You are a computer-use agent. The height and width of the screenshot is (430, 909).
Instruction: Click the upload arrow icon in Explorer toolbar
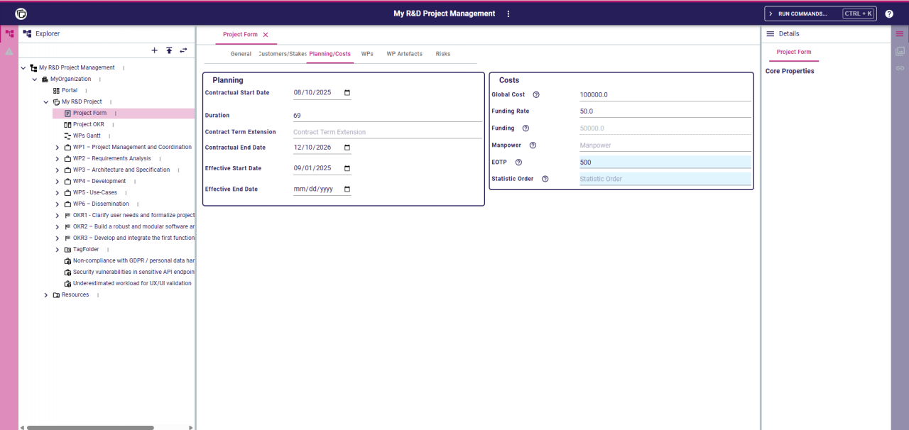[169, 50]
